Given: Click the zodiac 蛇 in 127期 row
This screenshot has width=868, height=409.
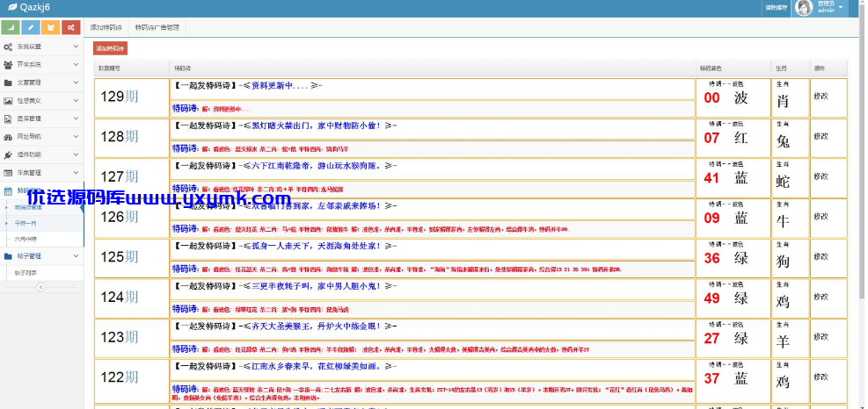Looking at the screenshot, I should point(783,182).
